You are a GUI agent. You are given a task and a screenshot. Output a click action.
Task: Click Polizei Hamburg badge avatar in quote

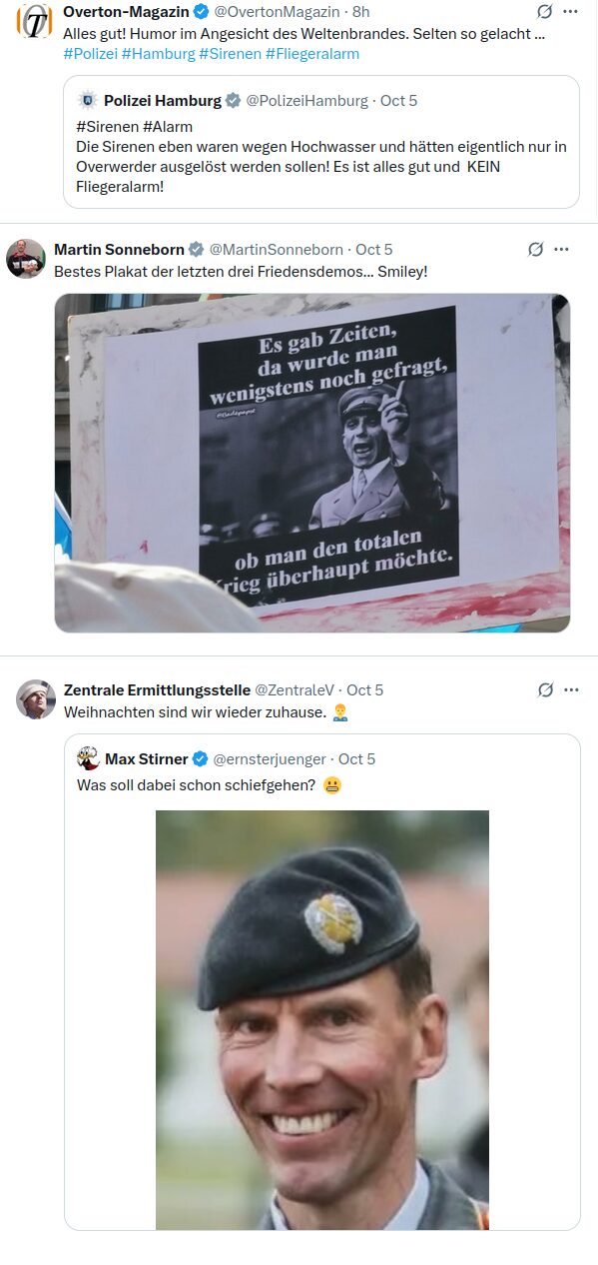(88, 100)
